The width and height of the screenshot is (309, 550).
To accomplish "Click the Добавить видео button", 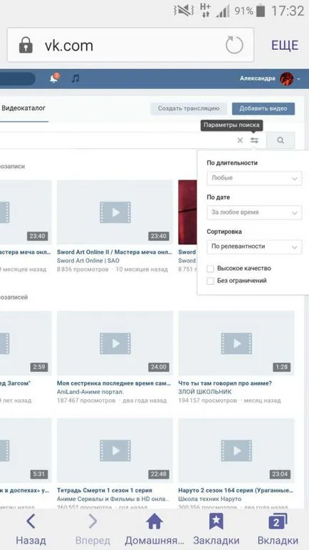I will tap(263, 108).
